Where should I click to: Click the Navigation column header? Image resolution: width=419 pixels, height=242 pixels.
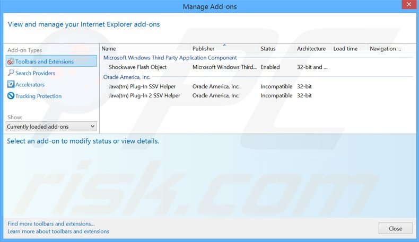pyautogui.click(x=385, y=49)
